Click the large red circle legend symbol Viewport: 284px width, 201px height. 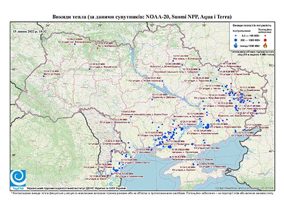coord(265,40)
